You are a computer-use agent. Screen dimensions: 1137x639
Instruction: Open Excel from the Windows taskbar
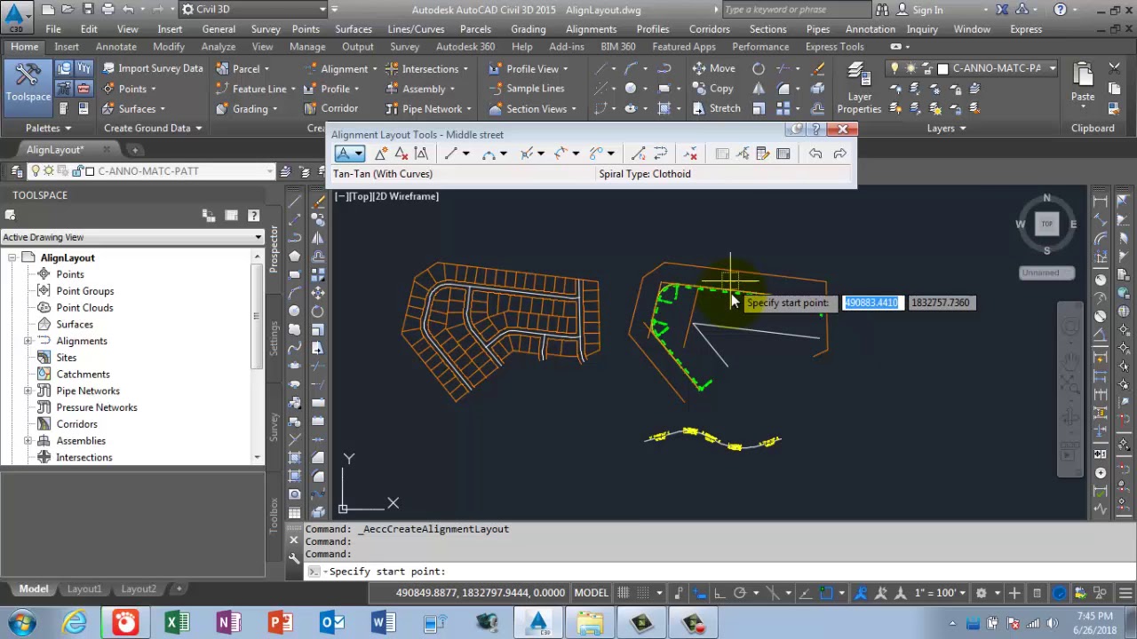click(x=177, y=622)
